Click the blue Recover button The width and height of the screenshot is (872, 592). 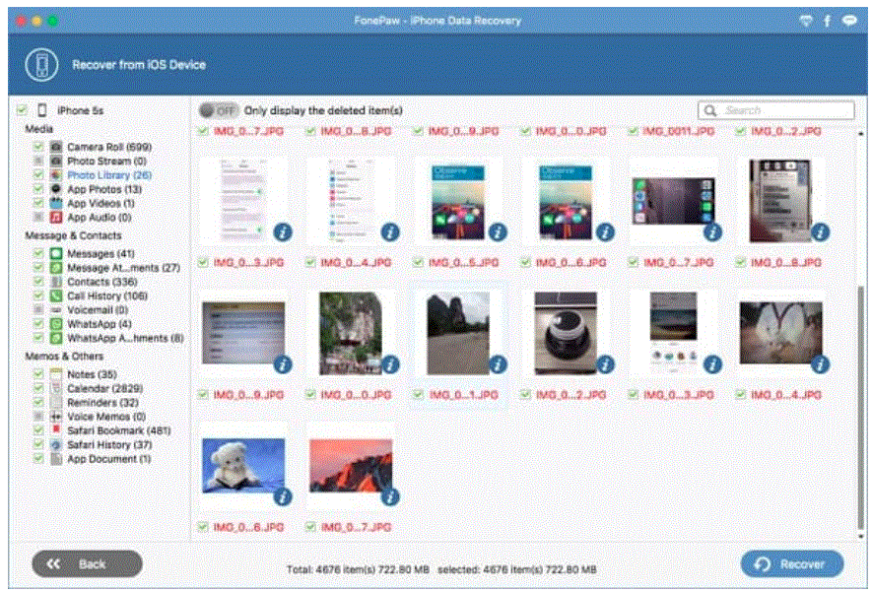792,564
